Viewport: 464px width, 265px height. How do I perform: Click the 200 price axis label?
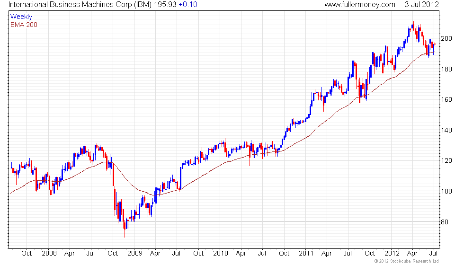[446, 38]
